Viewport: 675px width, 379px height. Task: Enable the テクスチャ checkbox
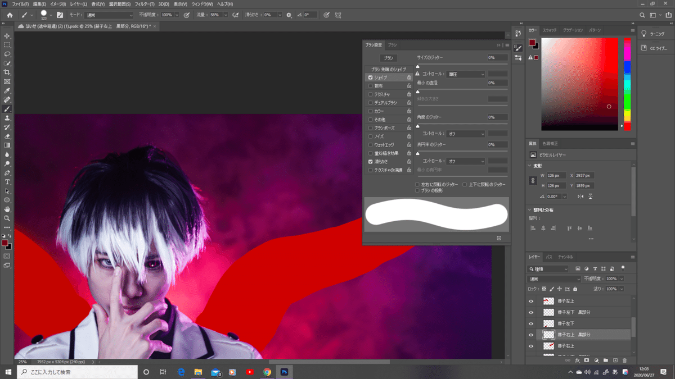(x=370, y=94)
